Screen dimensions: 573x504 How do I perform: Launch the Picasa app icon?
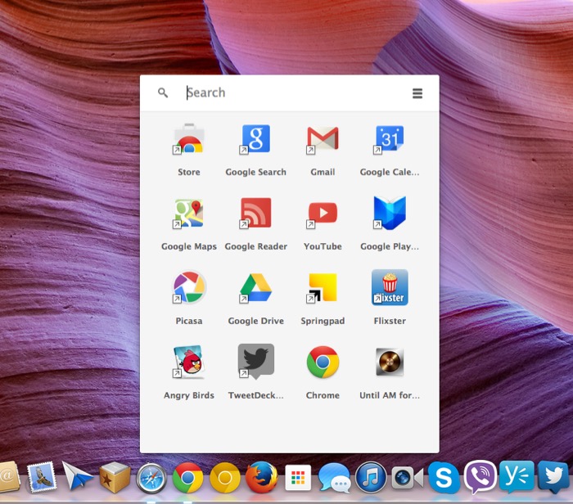[189, 288]
